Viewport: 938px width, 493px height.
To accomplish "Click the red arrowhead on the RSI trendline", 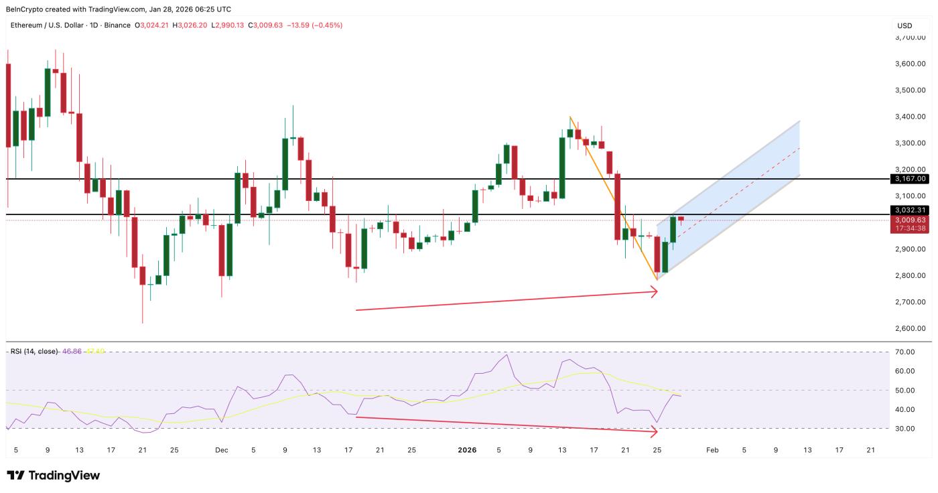I will [x=653, y=433].
